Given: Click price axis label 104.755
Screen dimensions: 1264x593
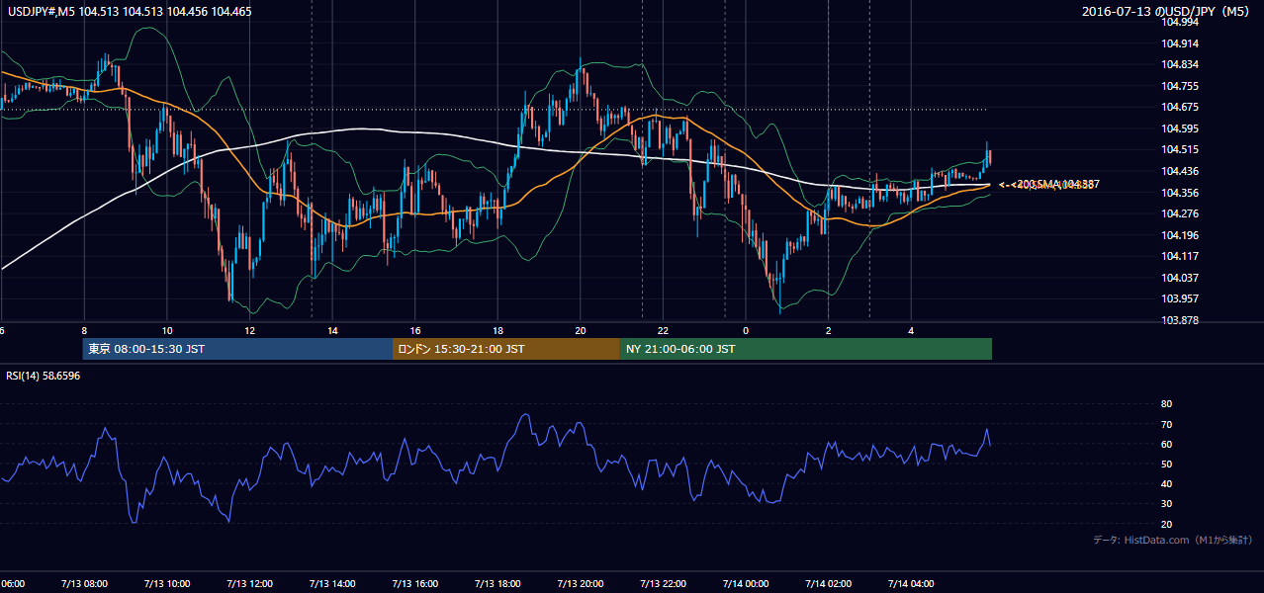Looking at the screenshot, I should click(1179, 86).
